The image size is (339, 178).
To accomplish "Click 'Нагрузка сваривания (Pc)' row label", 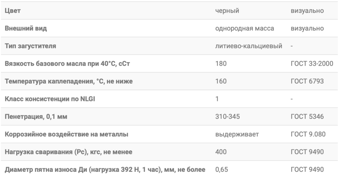I will click(69, 152).
